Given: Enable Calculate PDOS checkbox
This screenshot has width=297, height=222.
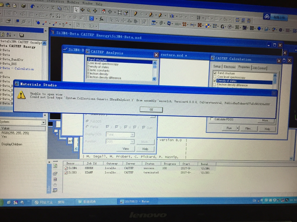Looking at the screenshot, I should tap(212, 119).
